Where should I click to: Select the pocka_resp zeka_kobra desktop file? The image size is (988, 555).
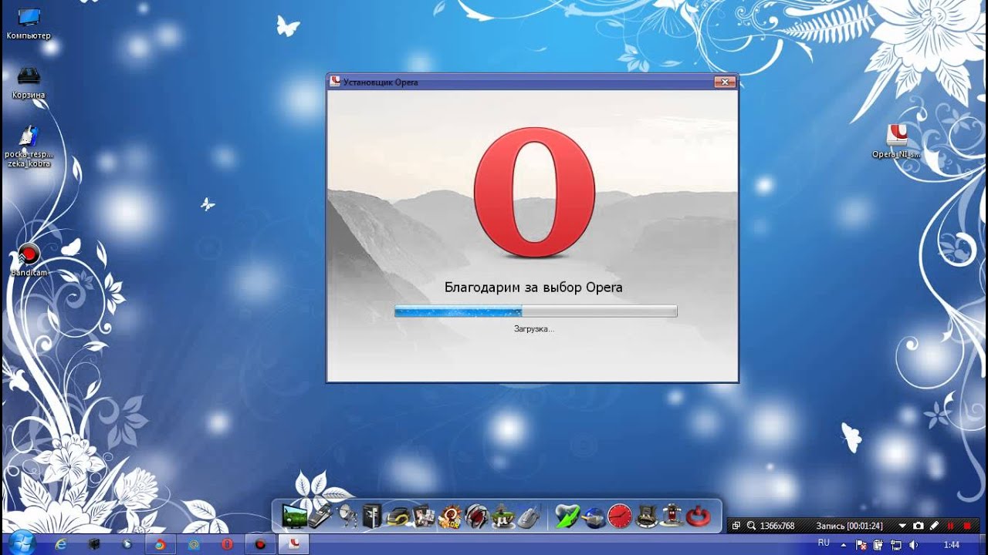pos(29,146)
